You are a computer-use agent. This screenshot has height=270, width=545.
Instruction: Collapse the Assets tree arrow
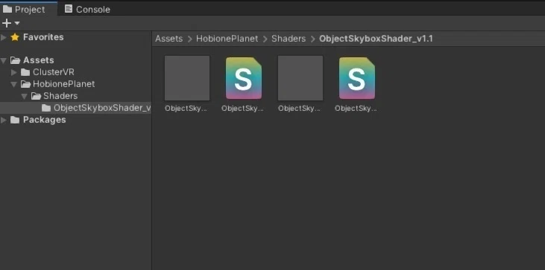(4, 60)
